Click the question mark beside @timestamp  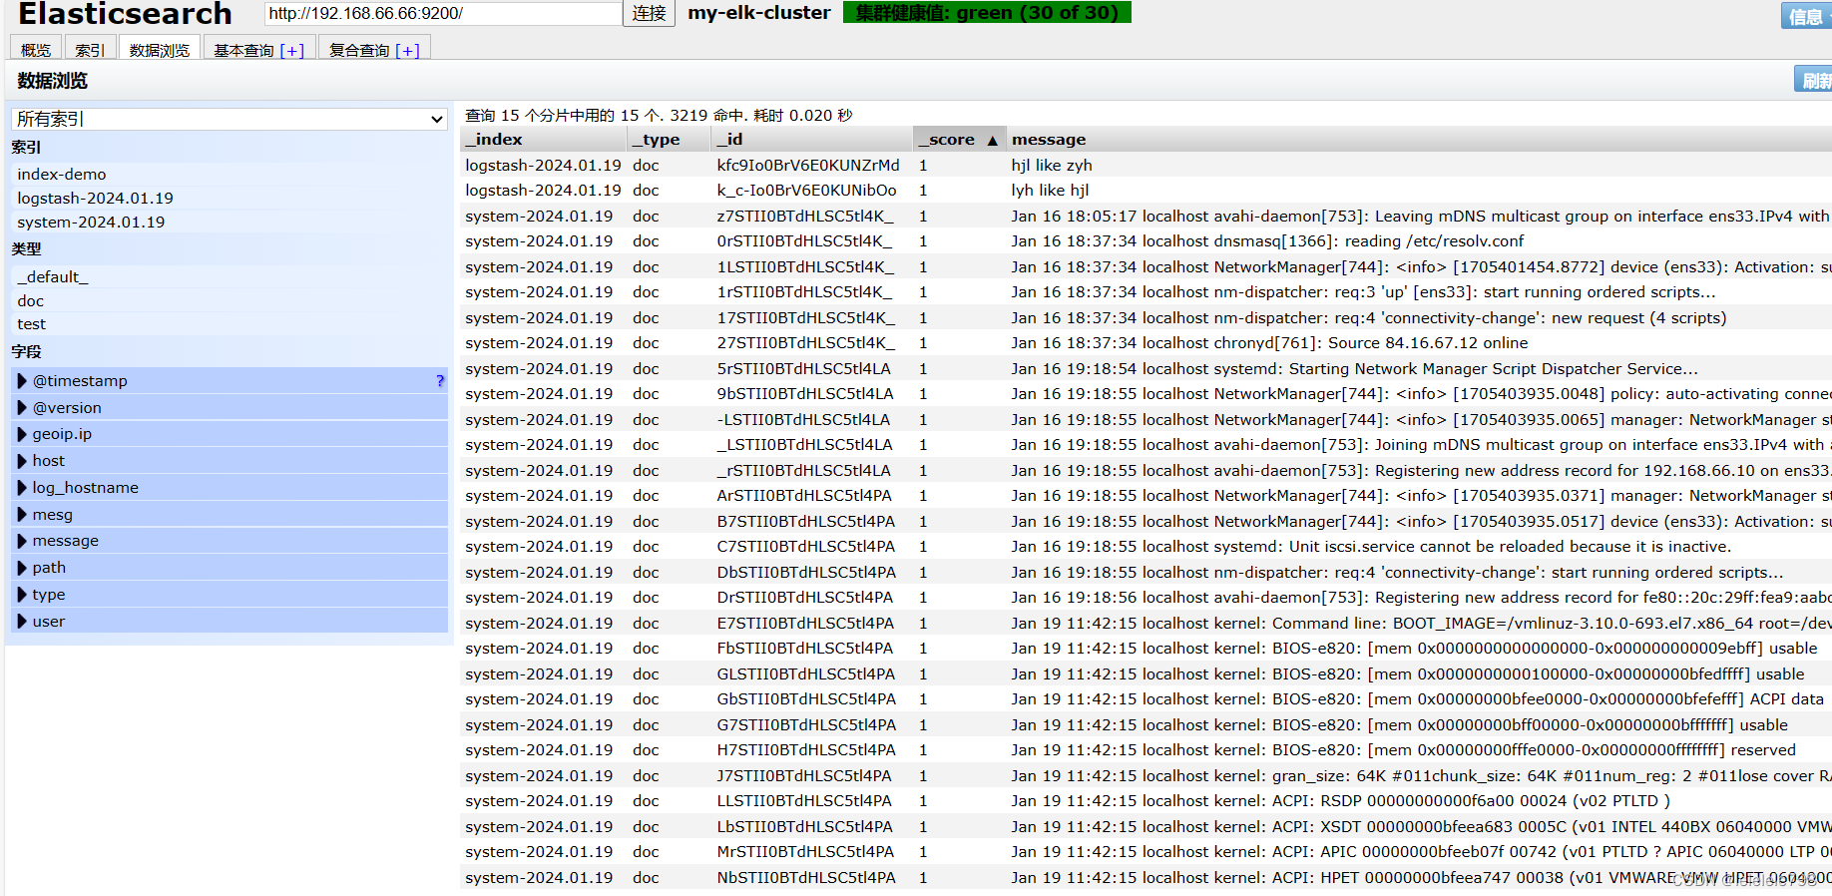click(x=440, y=380)
